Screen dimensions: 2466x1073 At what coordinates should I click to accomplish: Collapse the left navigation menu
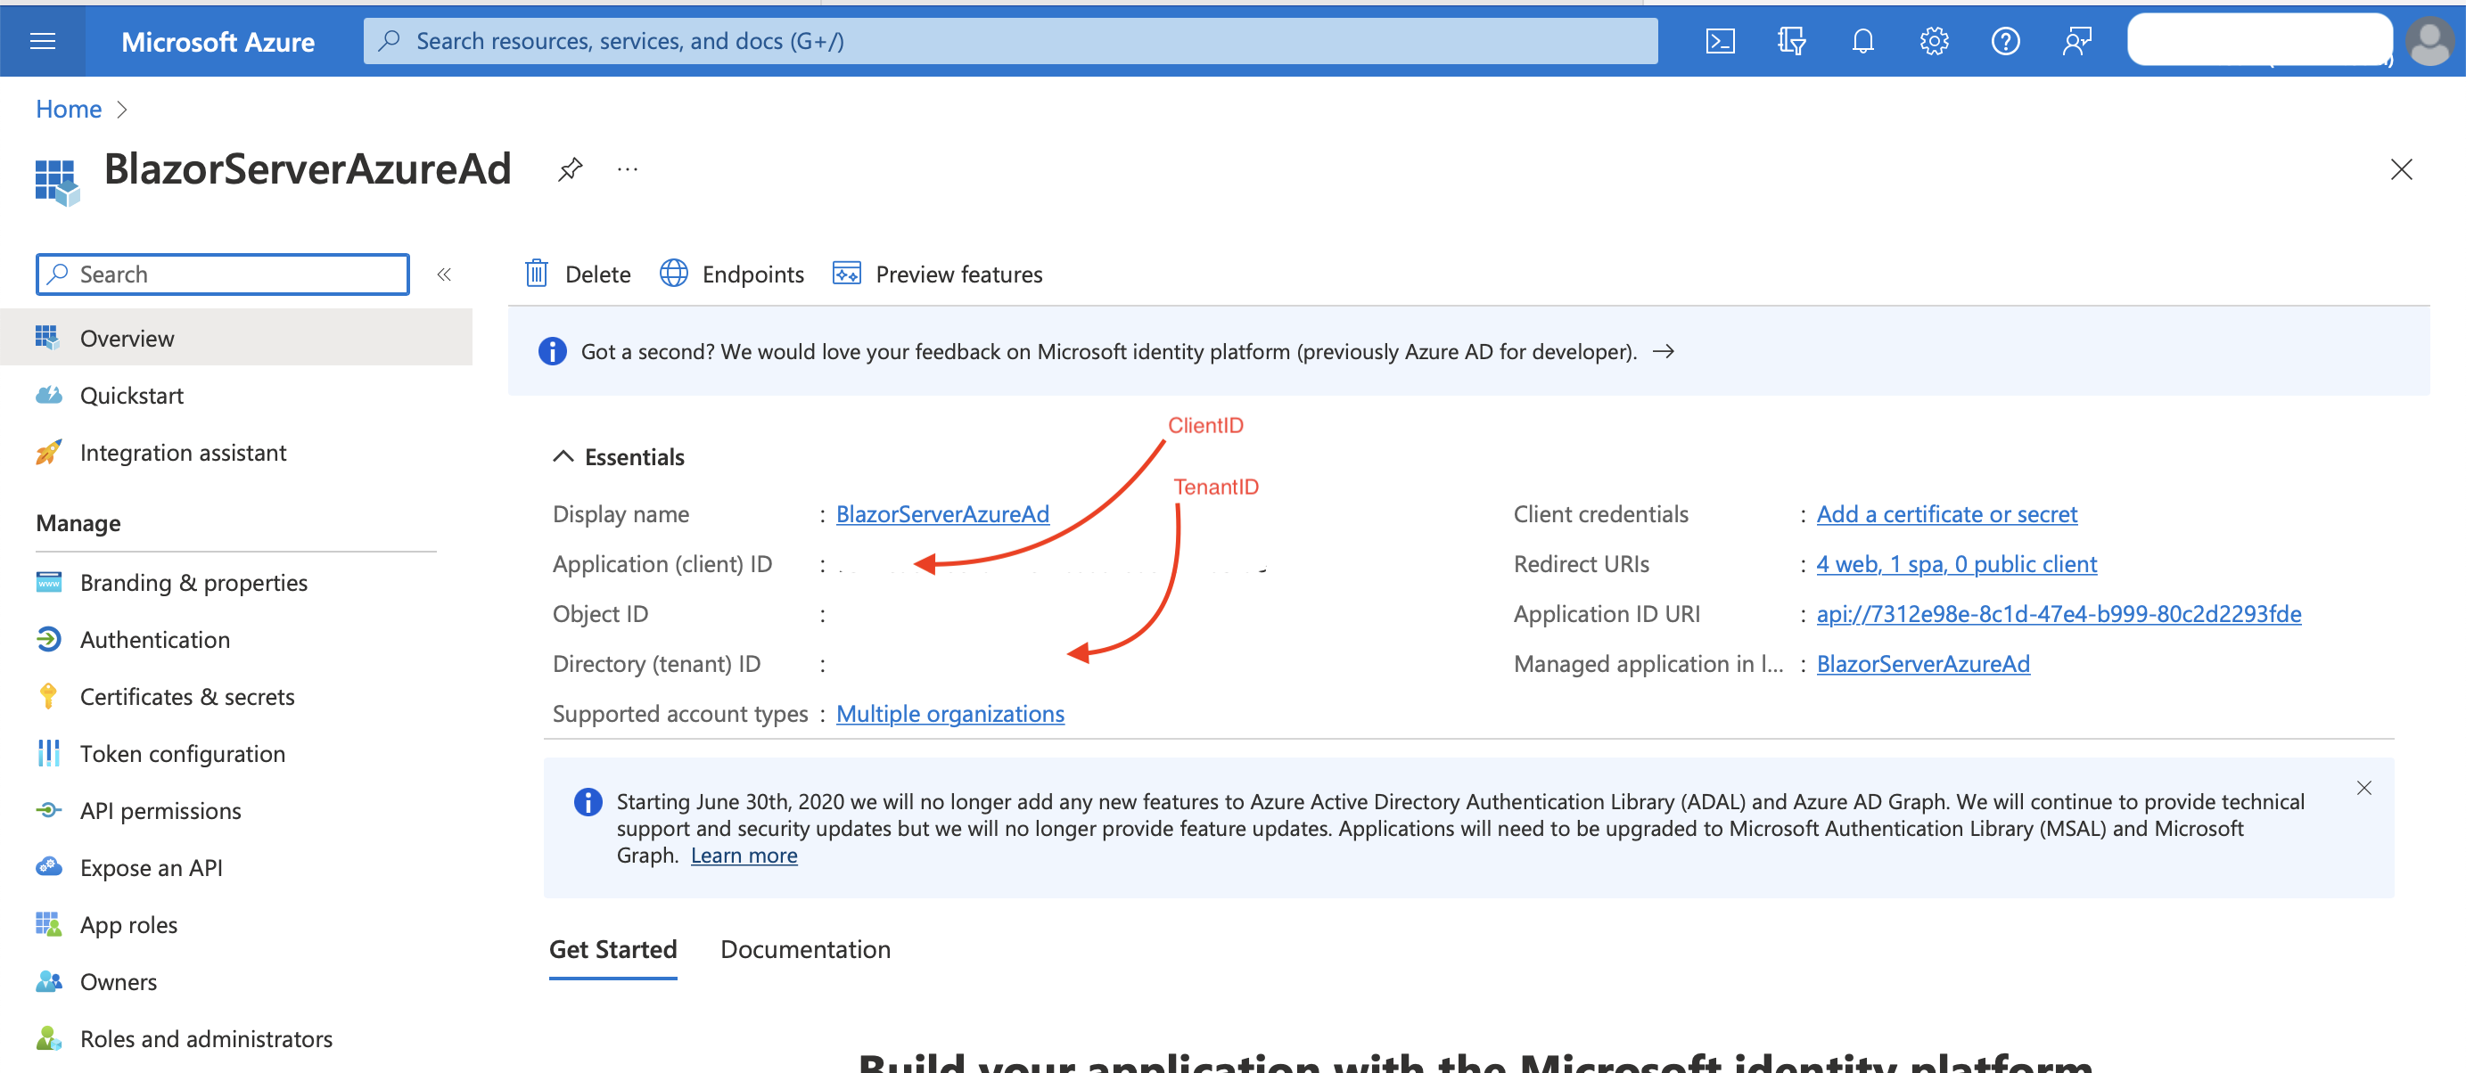click(x=444, y=274)
